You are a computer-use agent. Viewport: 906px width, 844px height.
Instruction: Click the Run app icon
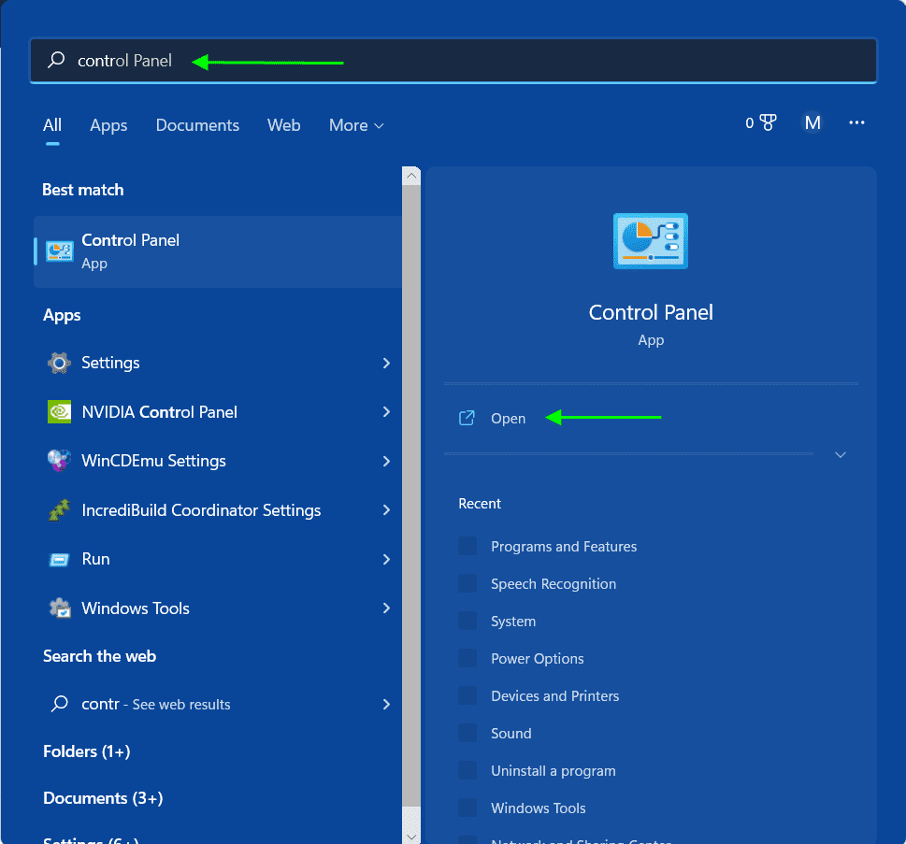[59, 559]
